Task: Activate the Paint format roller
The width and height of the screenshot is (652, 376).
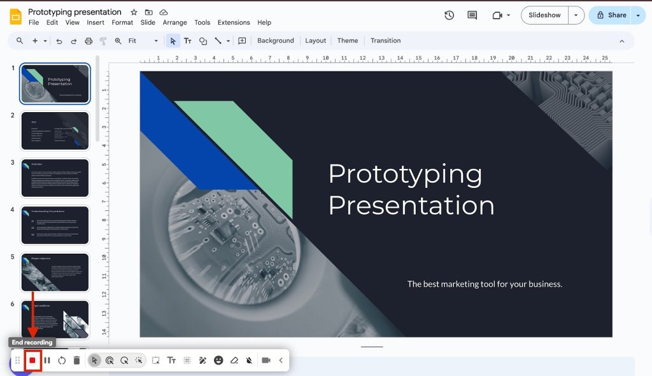Action: [x=103, y=41]
